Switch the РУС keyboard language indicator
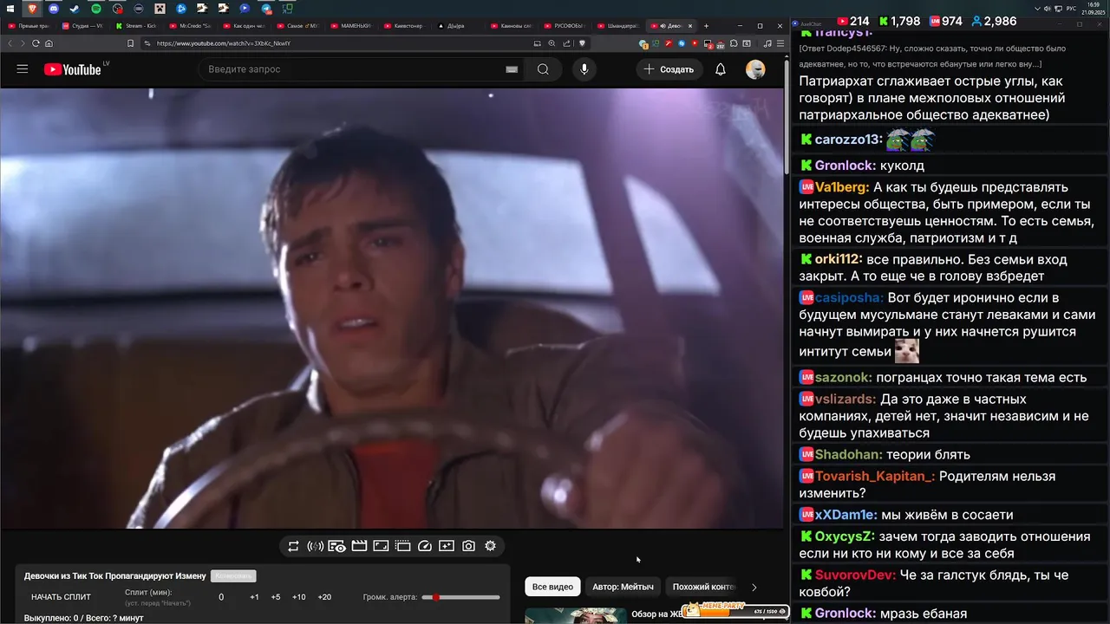 click(1071, 9)
